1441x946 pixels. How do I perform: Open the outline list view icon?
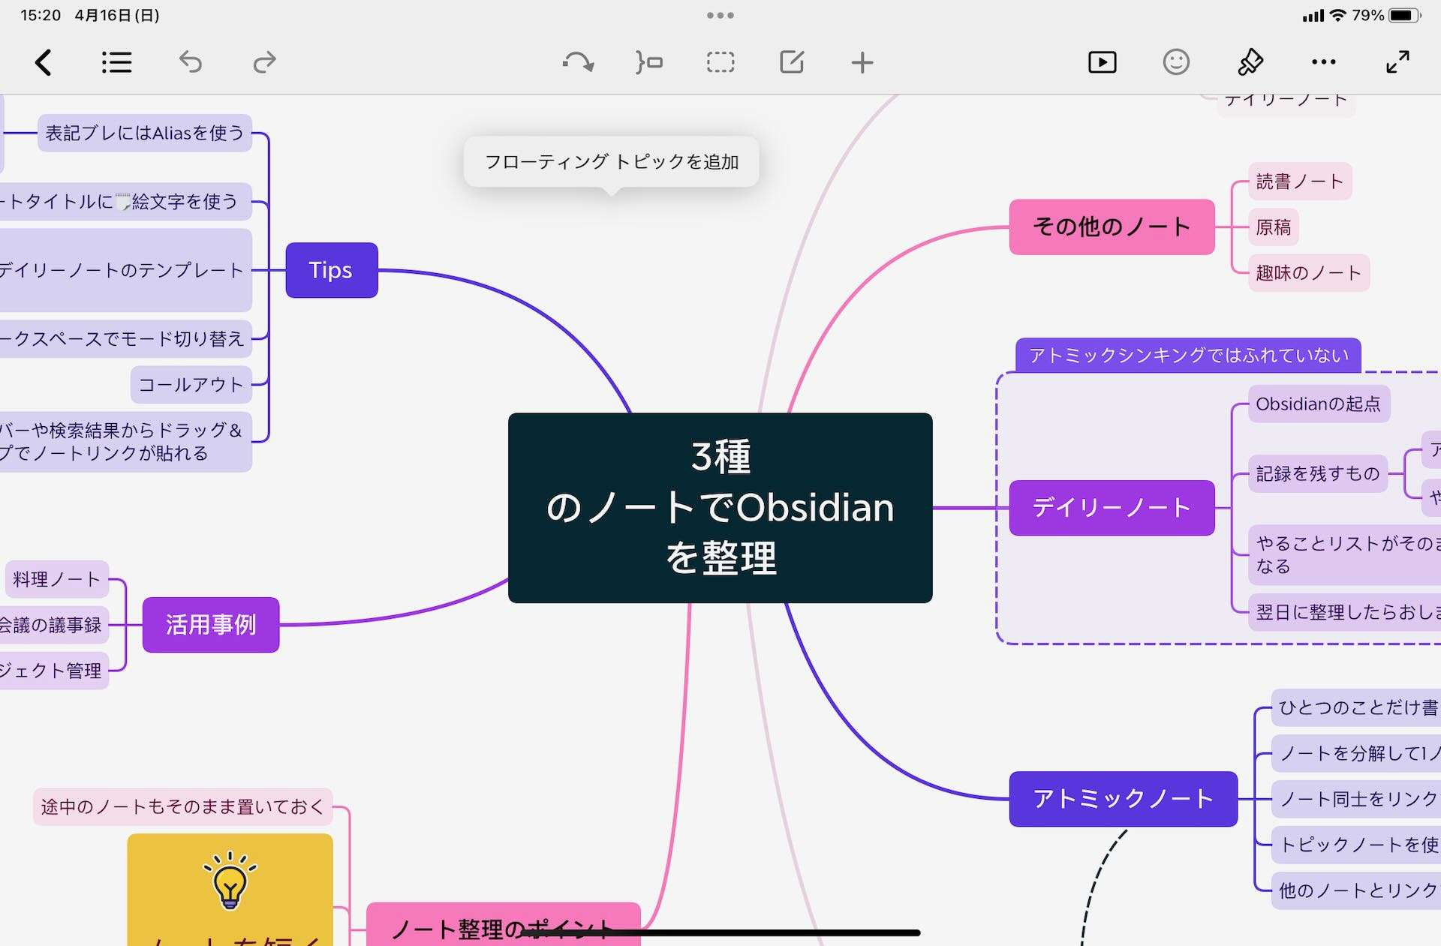coord(116,62)
